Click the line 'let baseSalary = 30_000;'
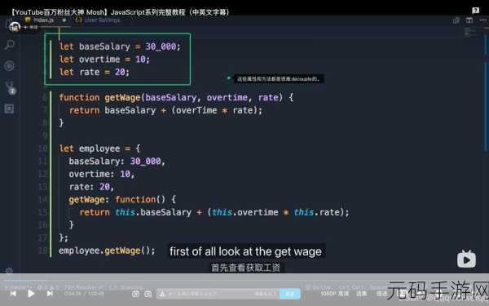Screen dimensions: 489x306 [120, 47]
